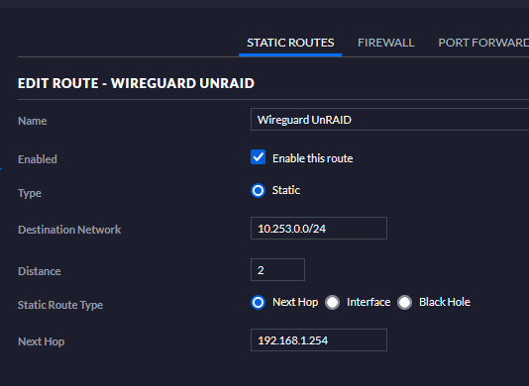Click the 'Name' field label
This screenshot has height=386, width=529.
tap(33, 121)
